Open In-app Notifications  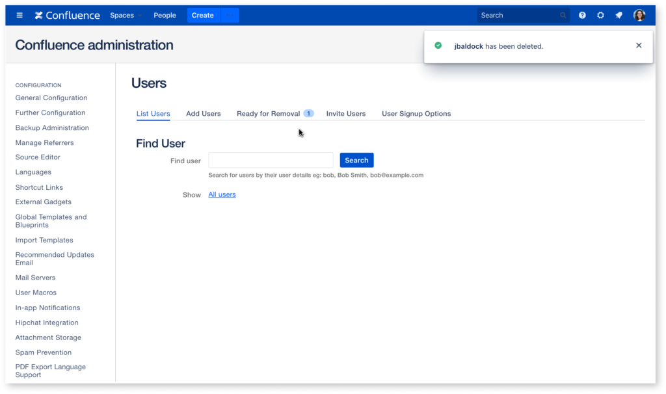[47, 308]
